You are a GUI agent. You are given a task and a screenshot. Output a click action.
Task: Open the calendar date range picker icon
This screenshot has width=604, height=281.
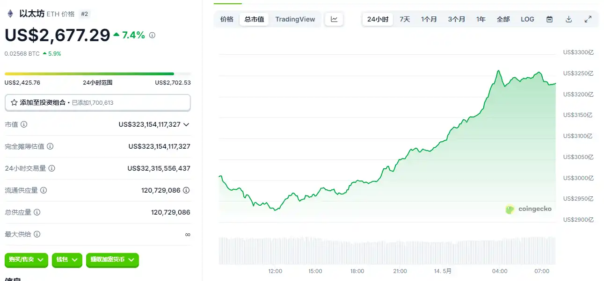(x=549, y=19)
